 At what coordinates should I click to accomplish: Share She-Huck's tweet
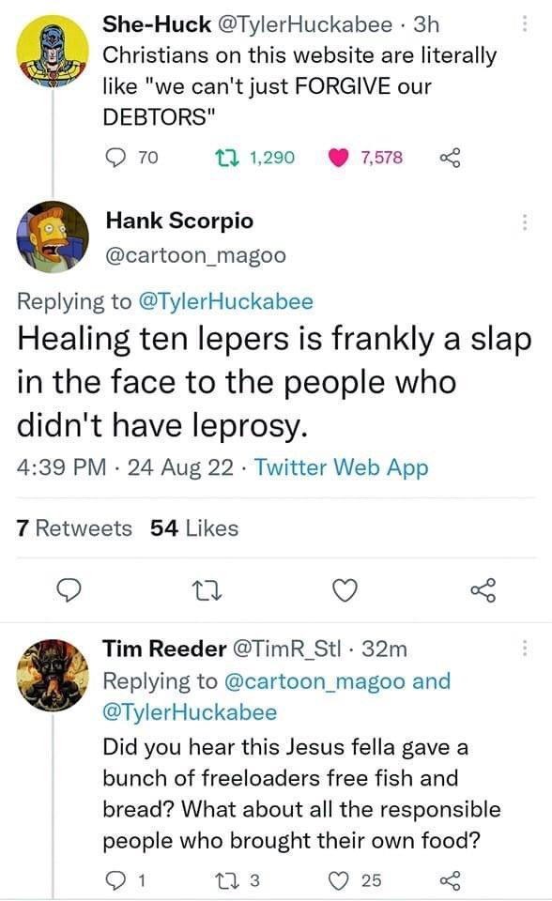(x=448, y=156)
